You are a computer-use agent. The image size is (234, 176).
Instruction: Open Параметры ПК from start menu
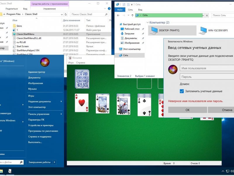[36, 120]
